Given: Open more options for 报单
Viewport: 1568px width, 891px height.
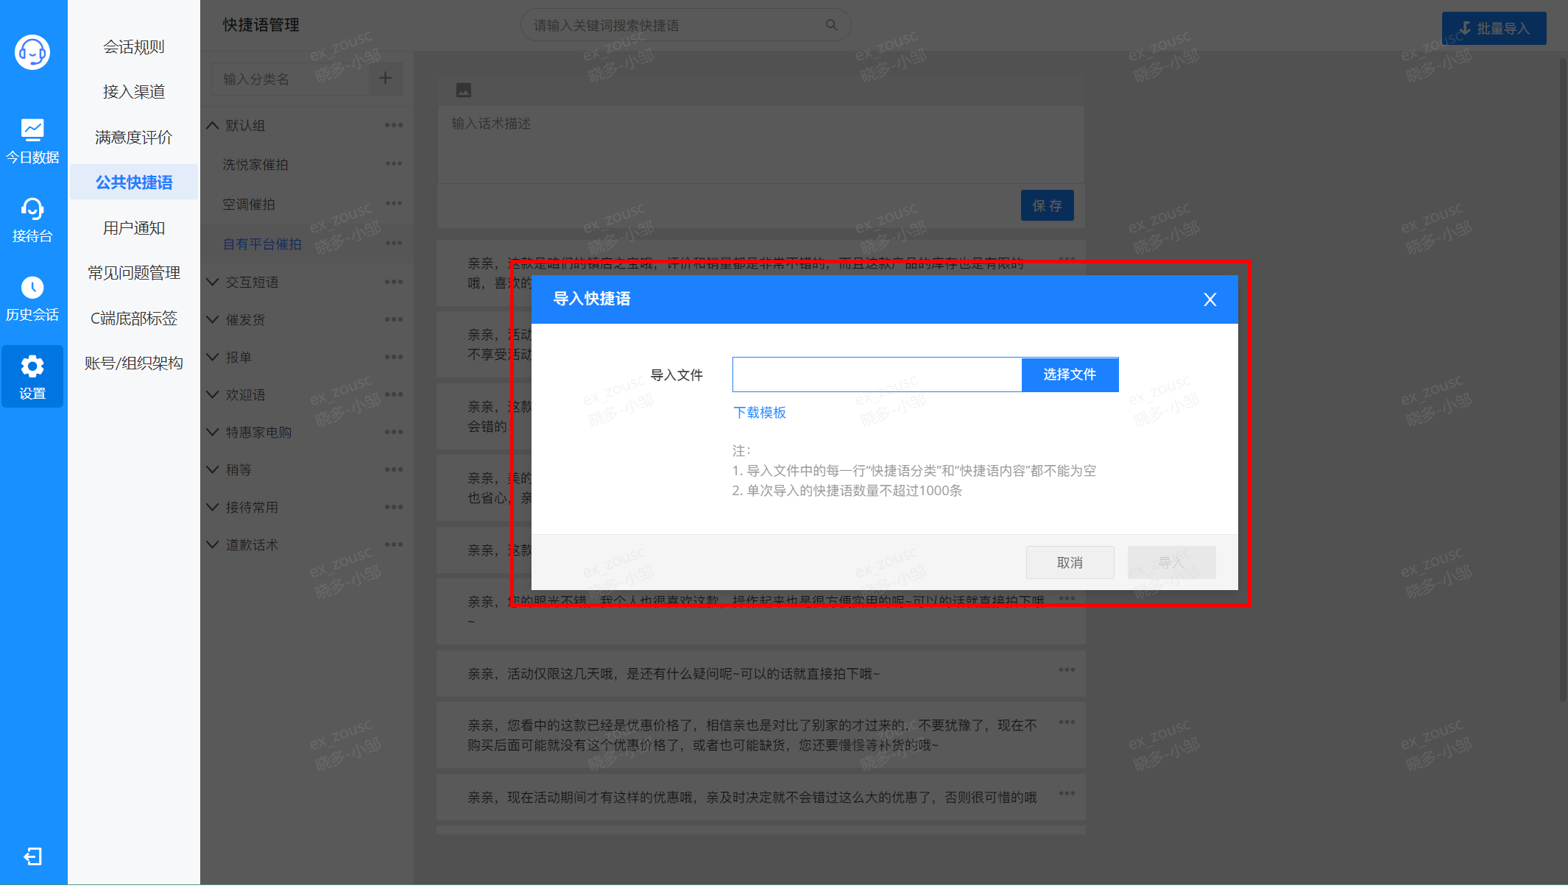Looking at the screenshot, I should [393, 357].
